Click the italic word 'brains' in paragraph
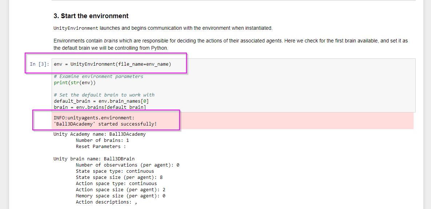The width and height of the screenshot is (431, 209). tap(110, 41)
